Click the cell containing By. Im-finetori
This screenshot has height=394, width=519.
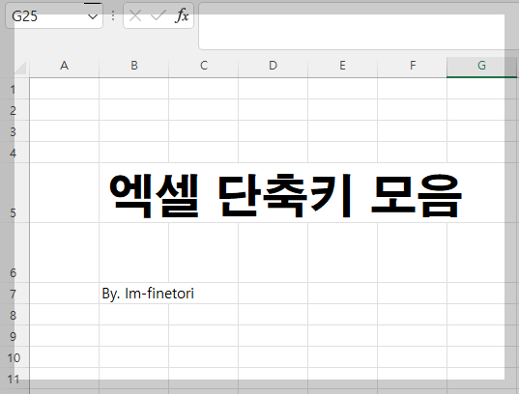[133, 294]
